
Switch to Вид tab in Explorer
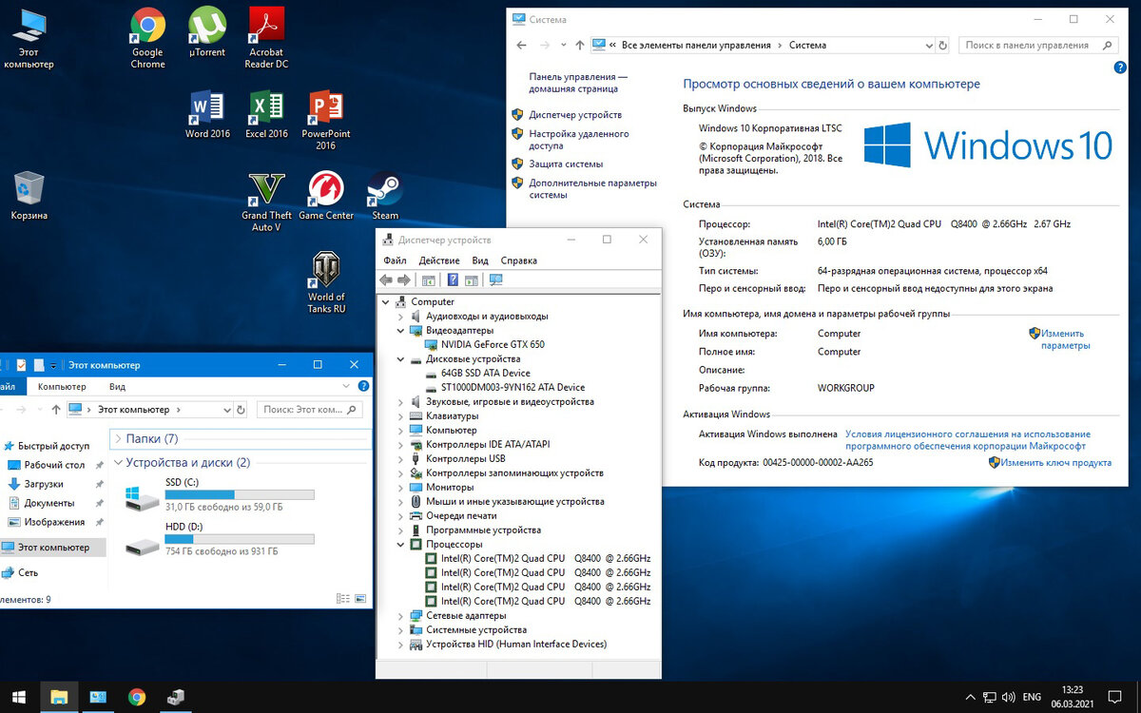coord(117,387)
